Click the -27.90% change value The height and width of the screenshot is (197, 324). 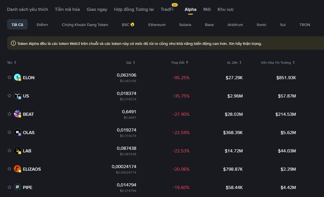click(x=181, y=114)
